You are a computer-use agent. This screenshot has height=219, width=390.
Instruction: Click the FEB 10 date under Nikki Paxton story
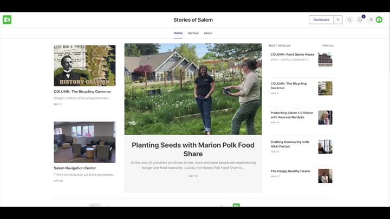[x=275, y=152]
